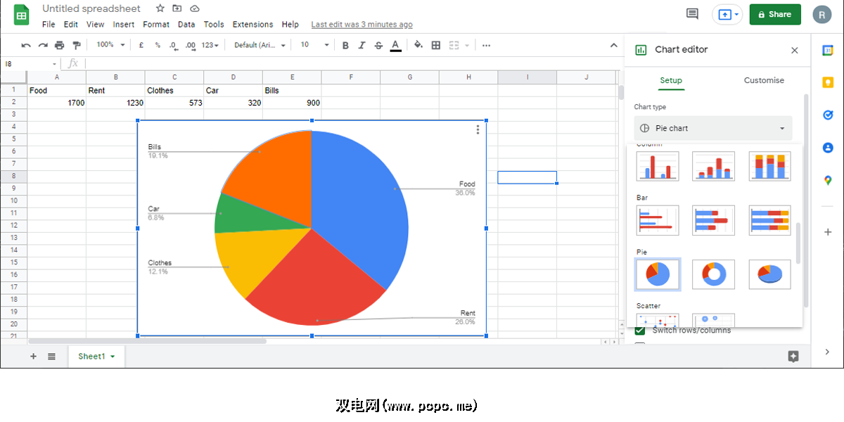Move the document to a folder

tap(177, 8)
